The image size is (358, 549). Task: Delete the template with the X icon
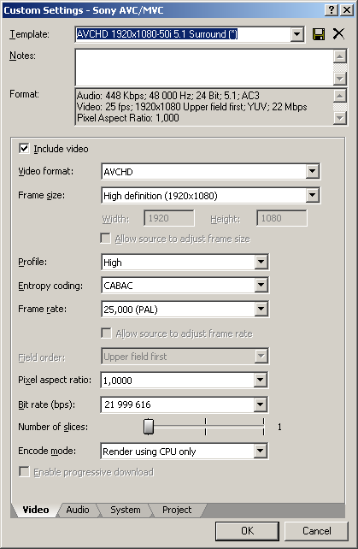pyautogui.click(x=338, y=34)
